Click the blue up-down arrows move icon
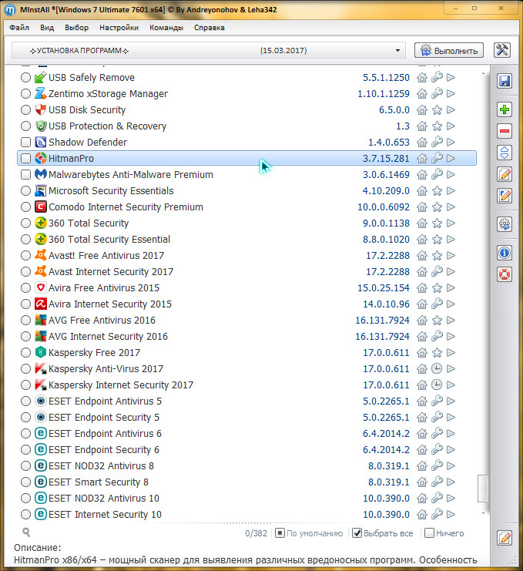This screenshot has width=523, height=571. tap(505, 153)
